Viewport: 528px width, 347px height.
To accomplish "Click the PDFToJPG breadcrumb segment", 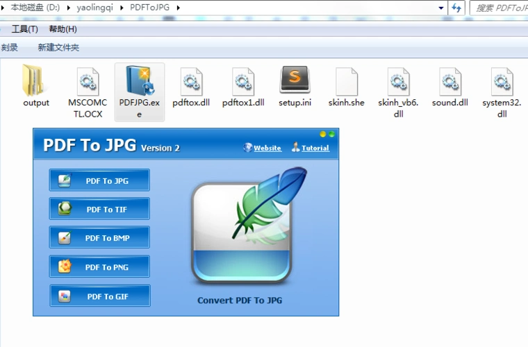I will (x=150, y=8).
